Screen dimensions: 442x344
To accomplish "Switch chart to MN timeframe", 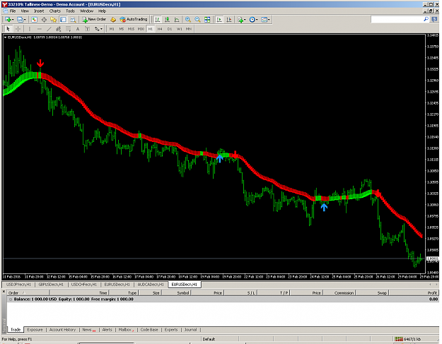I will click(x=189, y=29).
